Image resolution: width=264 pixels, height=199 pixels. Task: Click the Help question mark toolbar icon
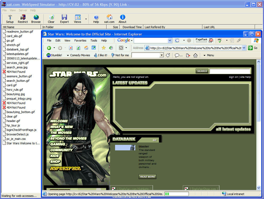(96, 19)
